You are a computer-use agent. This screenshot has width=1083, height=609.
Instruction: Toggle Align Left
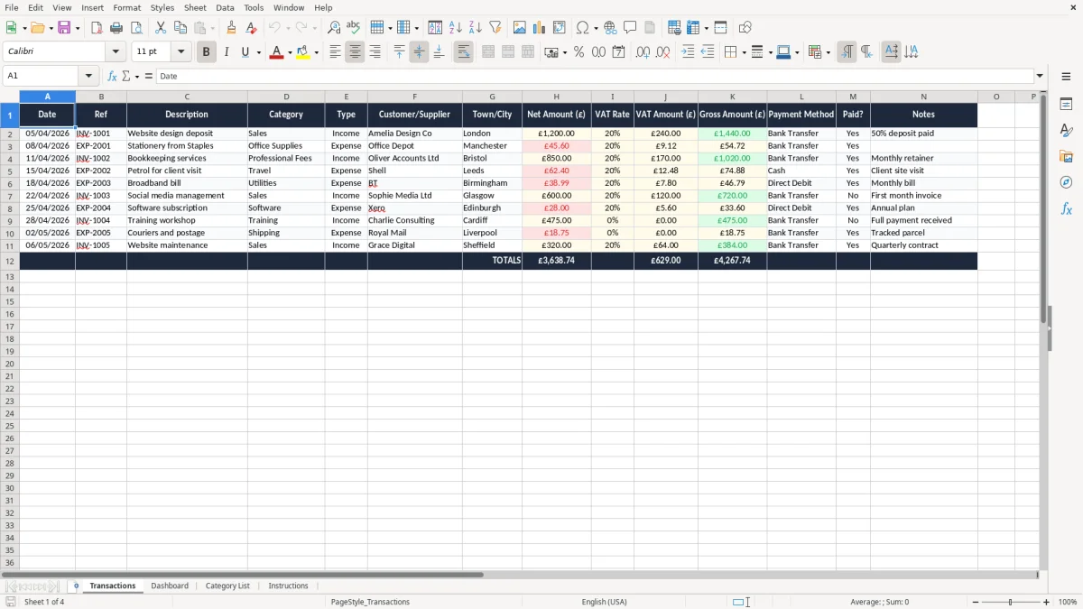(335, 52)
